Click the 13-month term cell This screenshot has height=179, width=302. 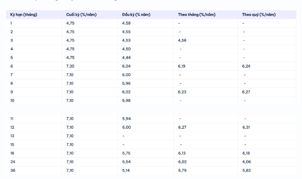point(12,136)
